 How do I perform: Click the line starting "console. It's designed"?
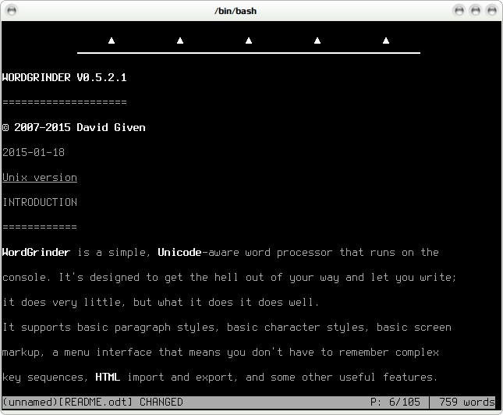[x=229, y=278]
